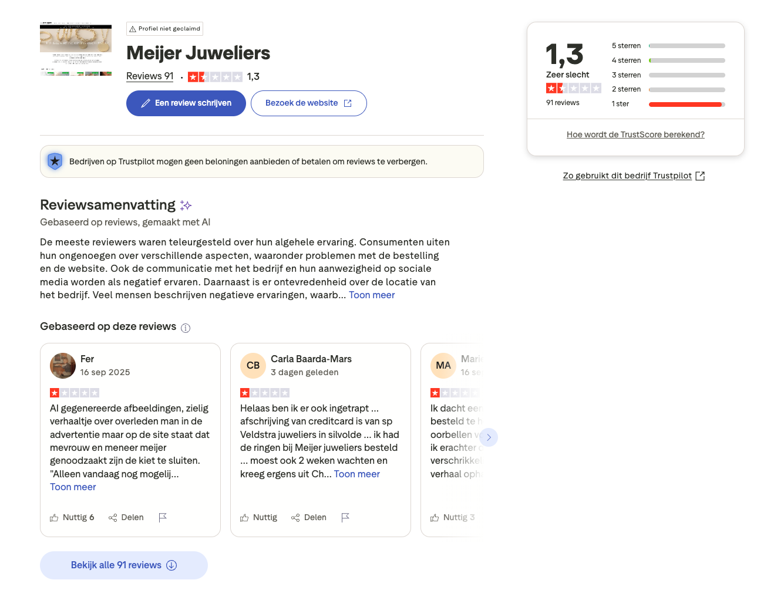Expand Fer's review with Toon meer

point(73,487)
